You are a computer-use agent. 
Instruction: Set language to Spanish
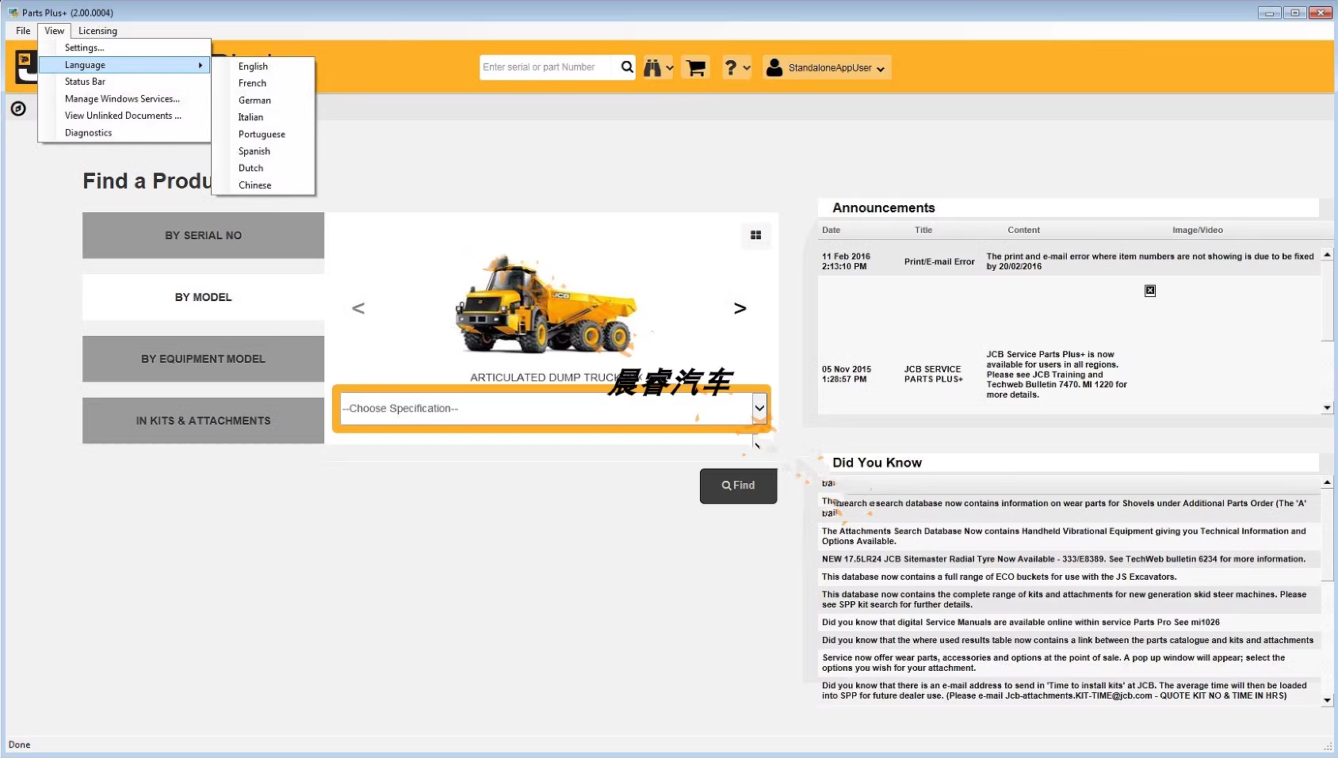point(263,151)
